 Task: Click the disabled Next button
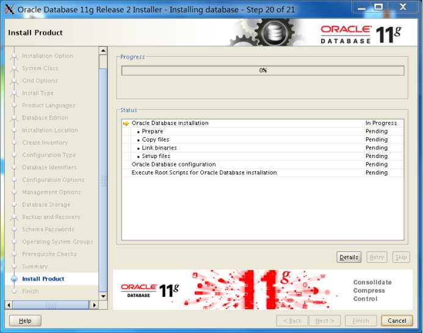(325, 320)
